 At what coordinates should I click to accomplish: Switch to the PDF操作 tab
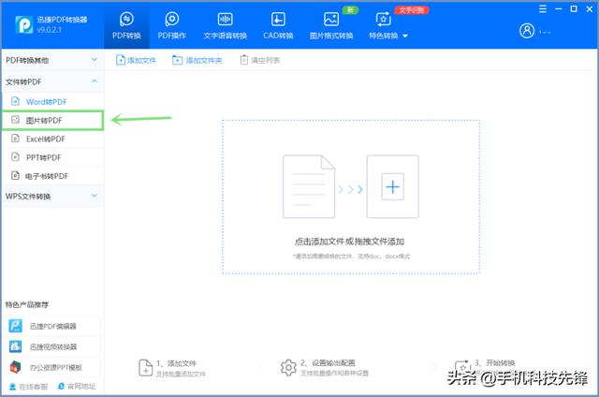click(x=172, y=26)
